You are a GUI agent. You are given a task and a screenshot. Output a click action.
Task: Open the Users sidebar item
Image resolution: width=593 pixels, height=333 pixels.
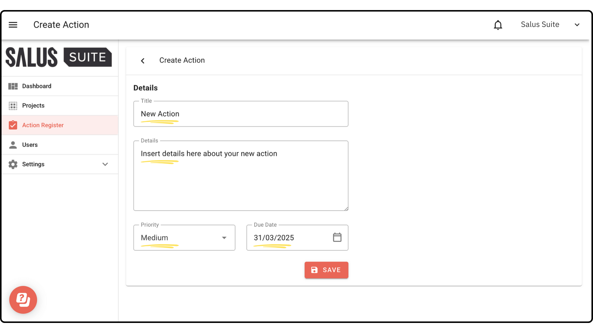(x=30, y=145)
